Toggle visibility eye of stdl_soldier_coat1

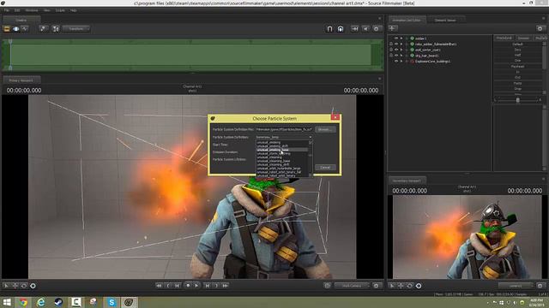click(x=396, y=50)
